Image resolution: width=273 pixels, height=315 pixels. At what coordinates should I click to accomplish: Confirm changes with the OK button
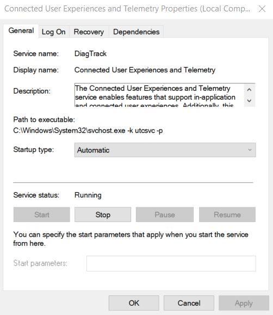134,303
